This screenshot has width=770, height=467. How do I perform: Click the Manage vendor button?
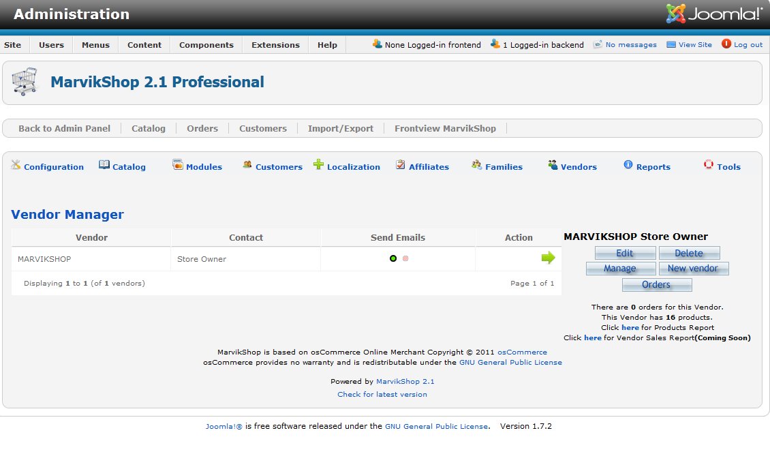pyautogui.click(x=620, y=269)
